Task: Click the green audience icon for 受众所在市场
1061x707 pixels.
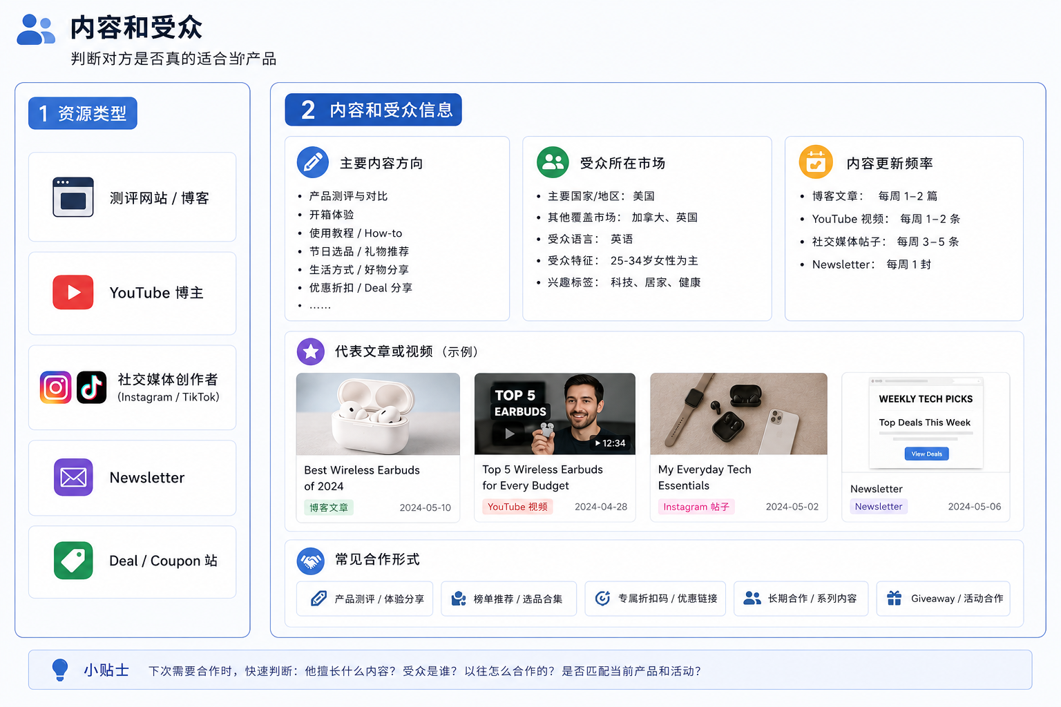Action: (553, 162)
